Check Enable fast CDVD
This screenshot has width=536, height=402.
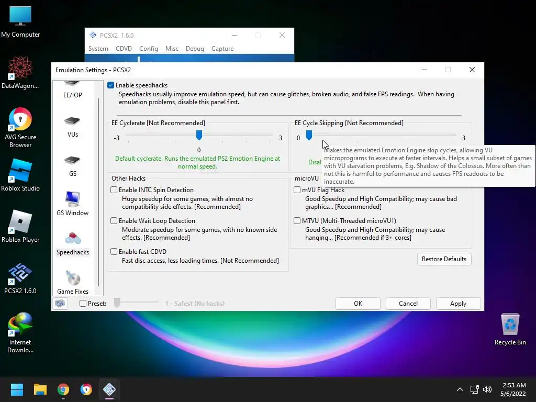(114, 251)
